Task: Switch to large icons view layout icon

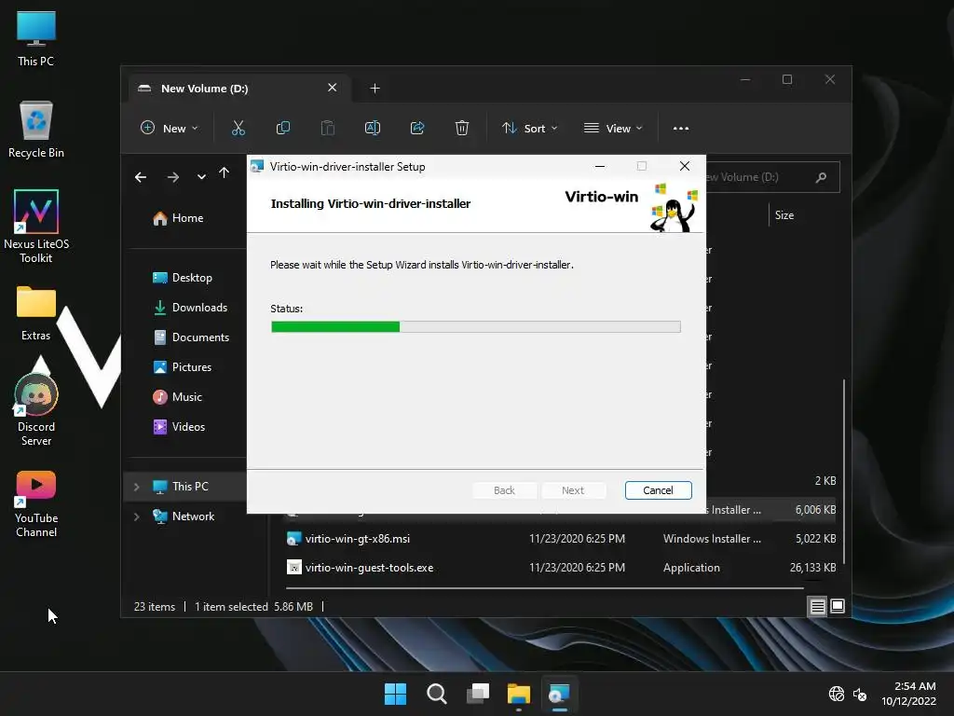Action: click(838, 606)
